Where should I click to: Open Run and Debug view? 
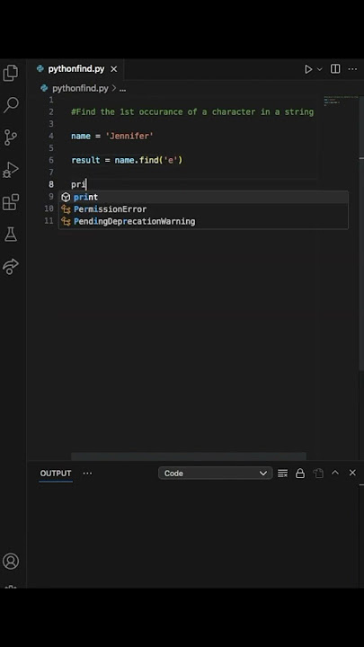(x=11, y=169)
